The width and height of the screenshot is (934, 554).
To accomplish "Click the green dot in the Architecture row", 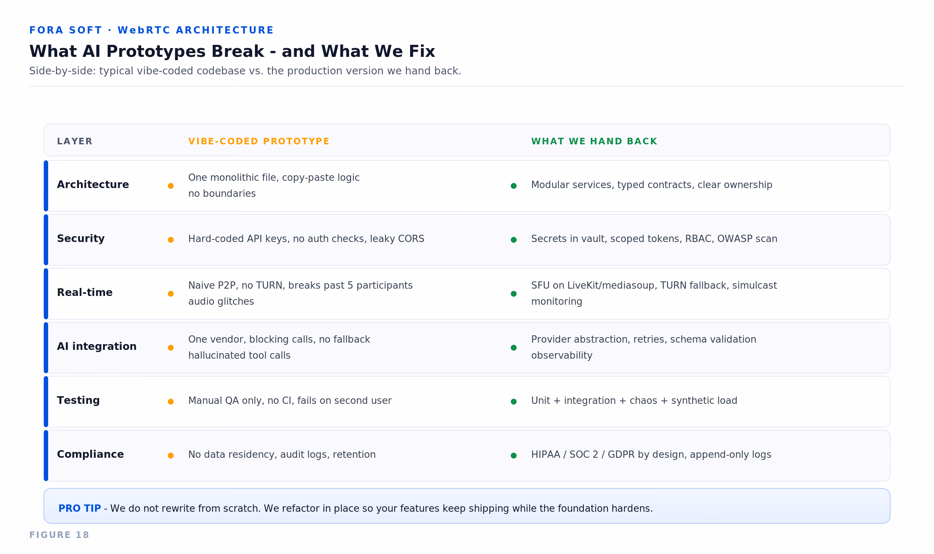I will 514,186.
